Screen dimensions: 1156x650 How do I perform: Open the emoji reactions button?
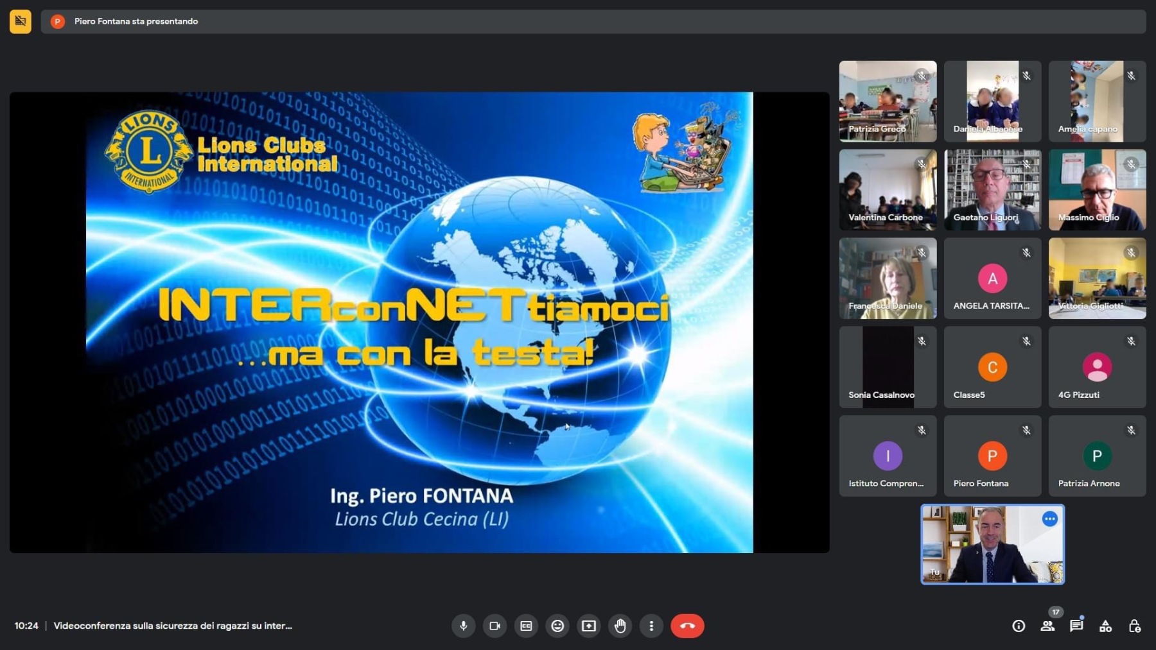coord(557,626)
